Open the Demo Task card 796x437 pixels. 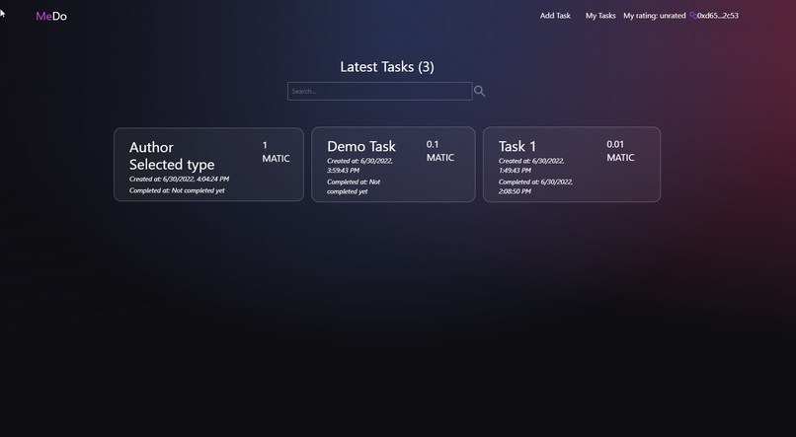pyautogui.click(x=393, y=165)
